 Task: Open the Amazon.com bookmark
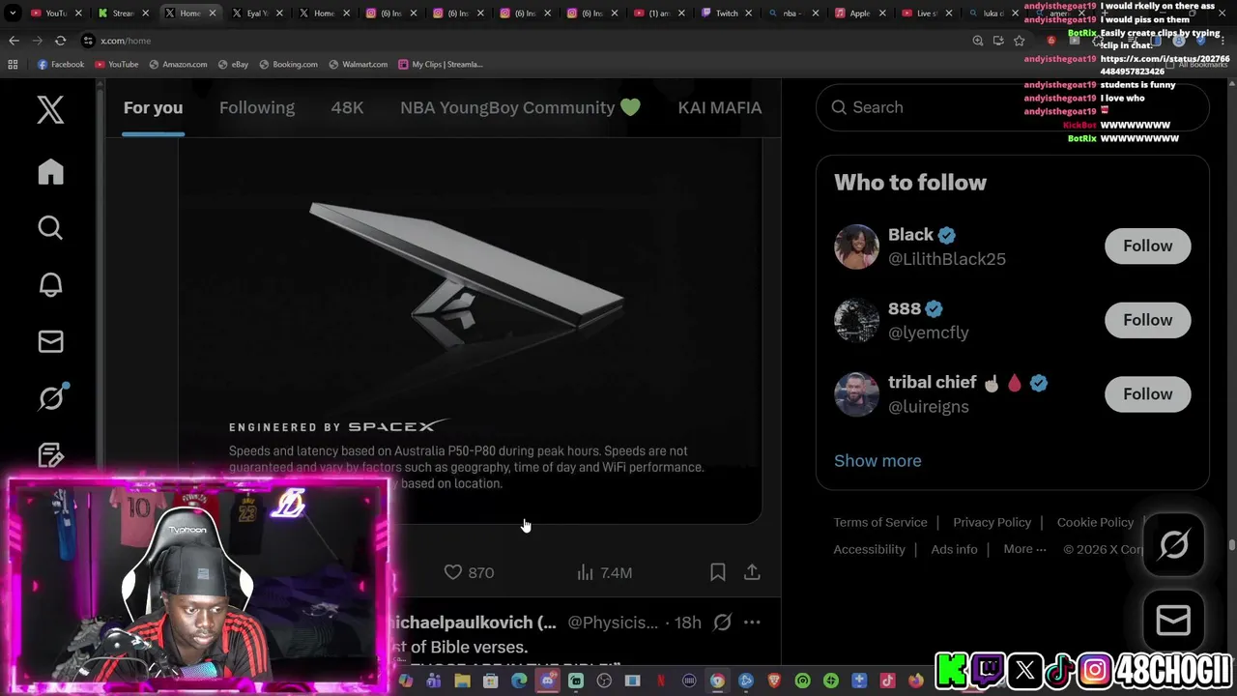[x=178, y=64]
